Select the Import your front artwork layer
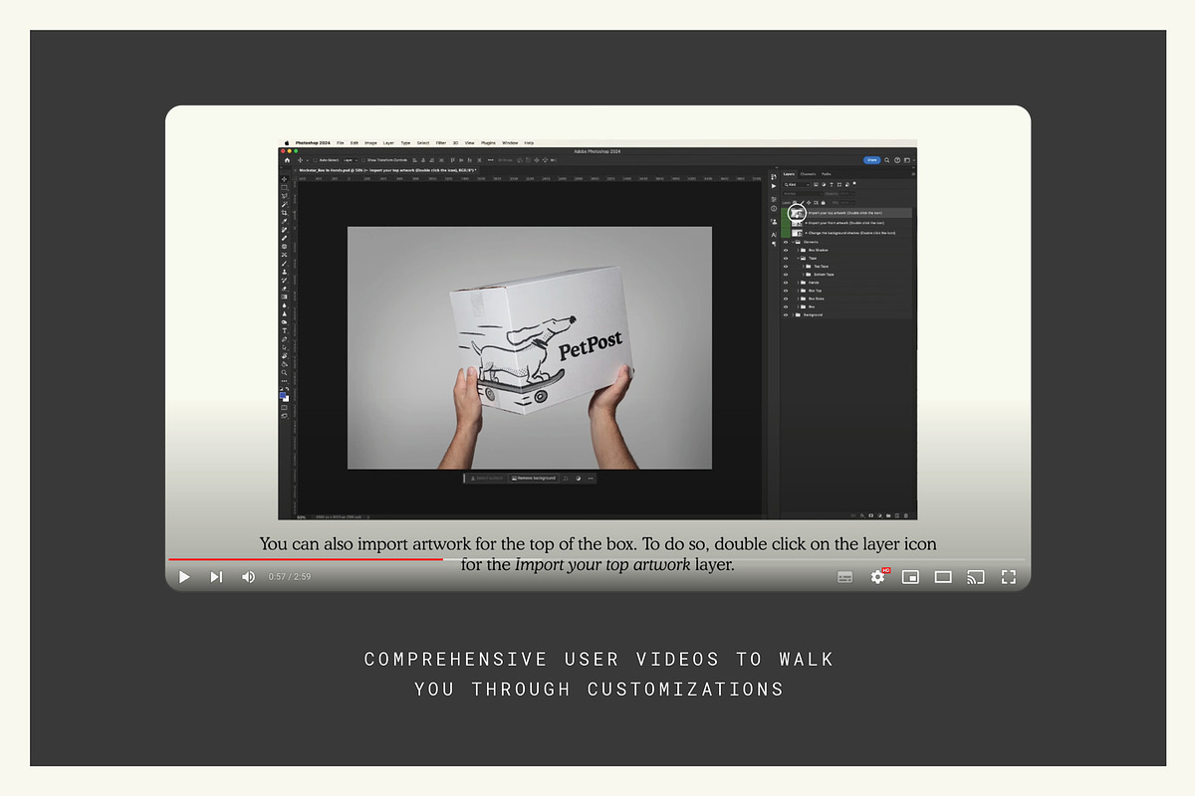 pos(846,223)
